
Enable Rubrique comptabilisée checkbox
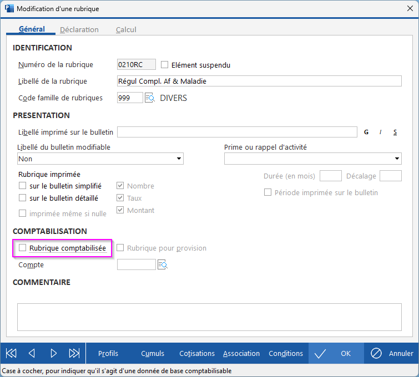coord(23,248)
